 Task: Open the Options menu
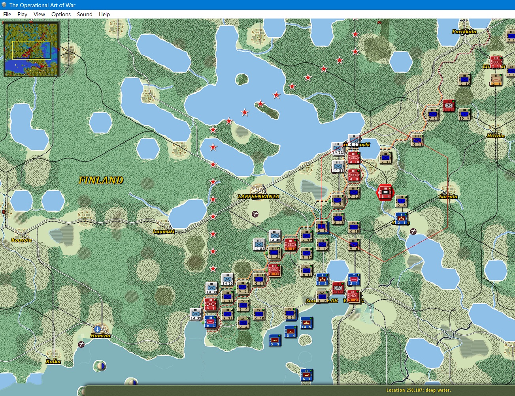pyautogui.click(x=61, y=14)
